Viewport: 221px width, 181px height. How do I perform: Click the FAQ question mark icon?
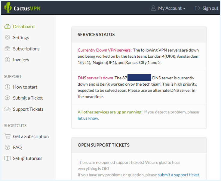point(7,147)
